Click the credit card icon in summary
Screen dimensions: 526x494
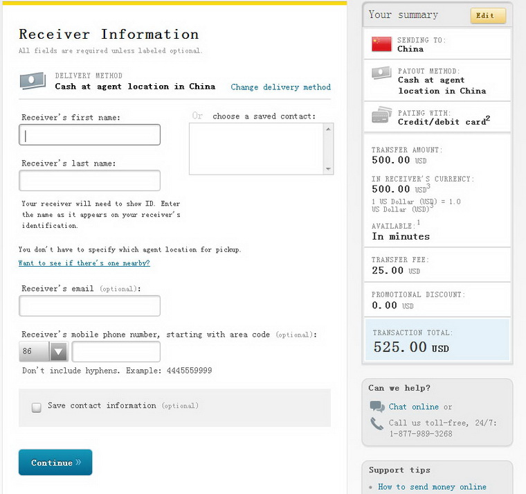tap(381, 116)
